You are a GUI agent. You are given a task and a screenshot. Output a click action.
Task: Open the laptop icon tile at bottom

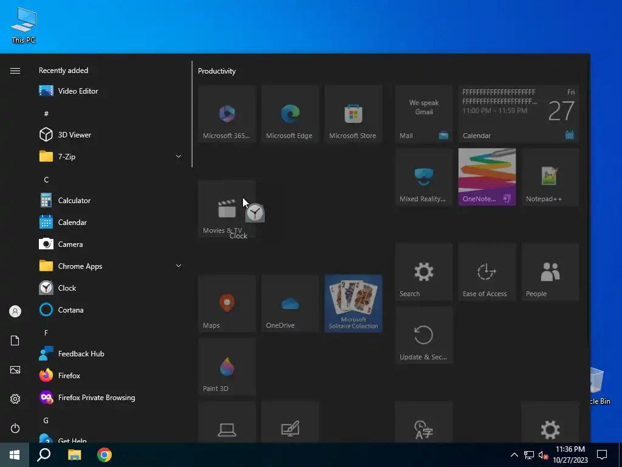coord(227,423)
